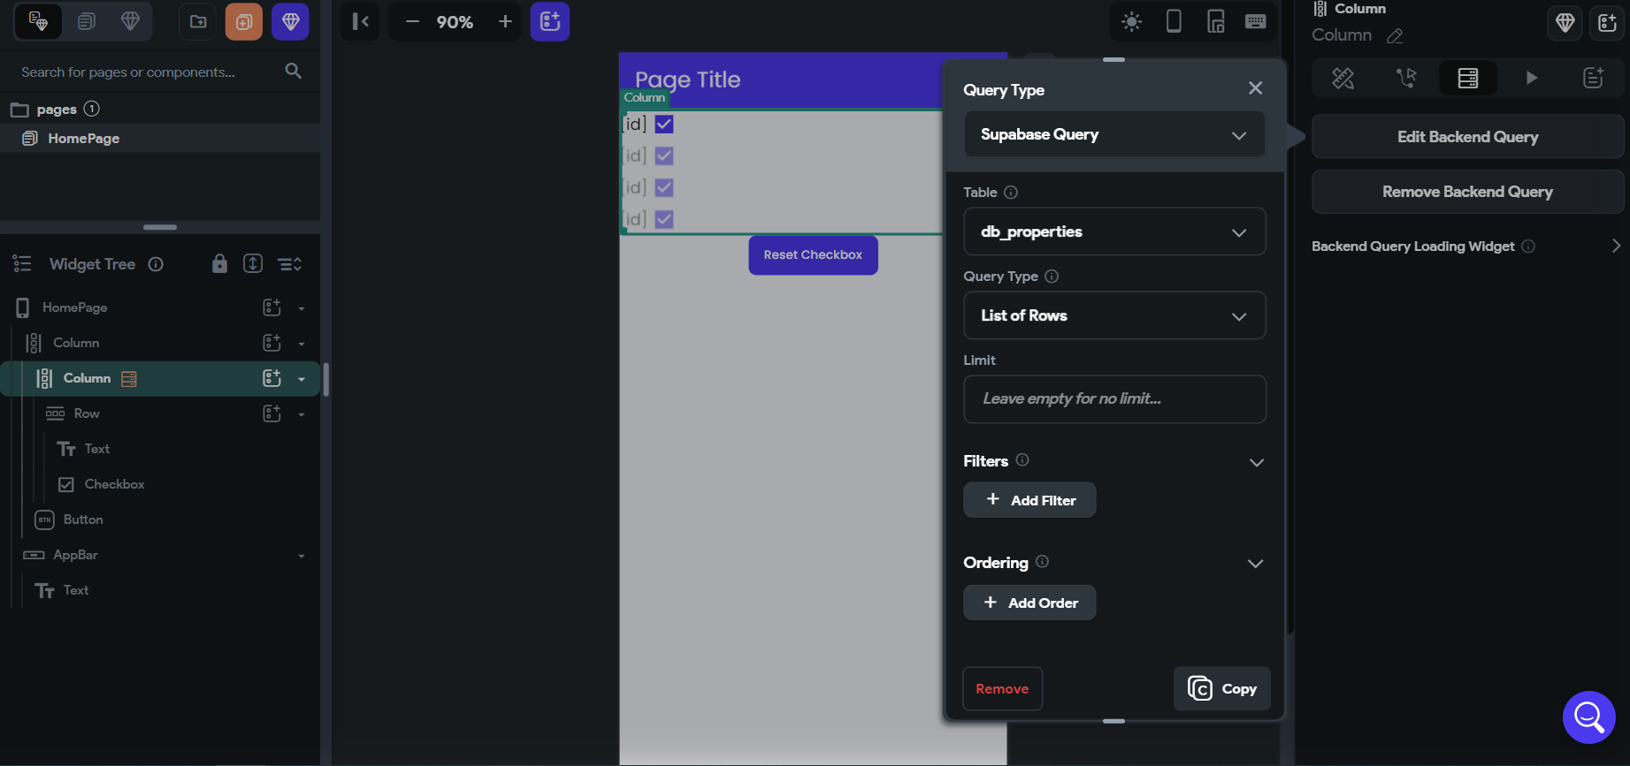1630x766 pixels.
Task: Zoom out the canvas with minus
Action: [x=412, y=21]
